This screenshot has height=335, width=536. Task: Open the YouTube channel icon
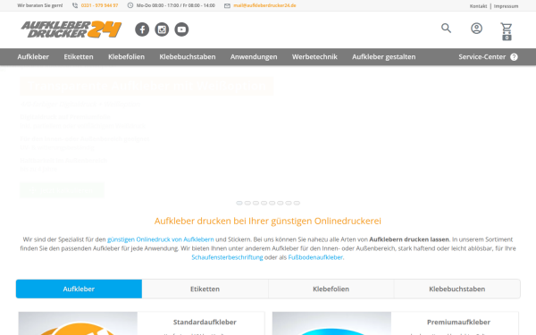point(181,29)
